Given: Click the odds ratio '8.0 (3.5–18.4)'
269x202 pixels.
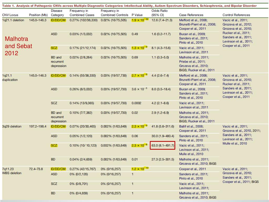Looking at the screenshot, I should coord(161,89).
